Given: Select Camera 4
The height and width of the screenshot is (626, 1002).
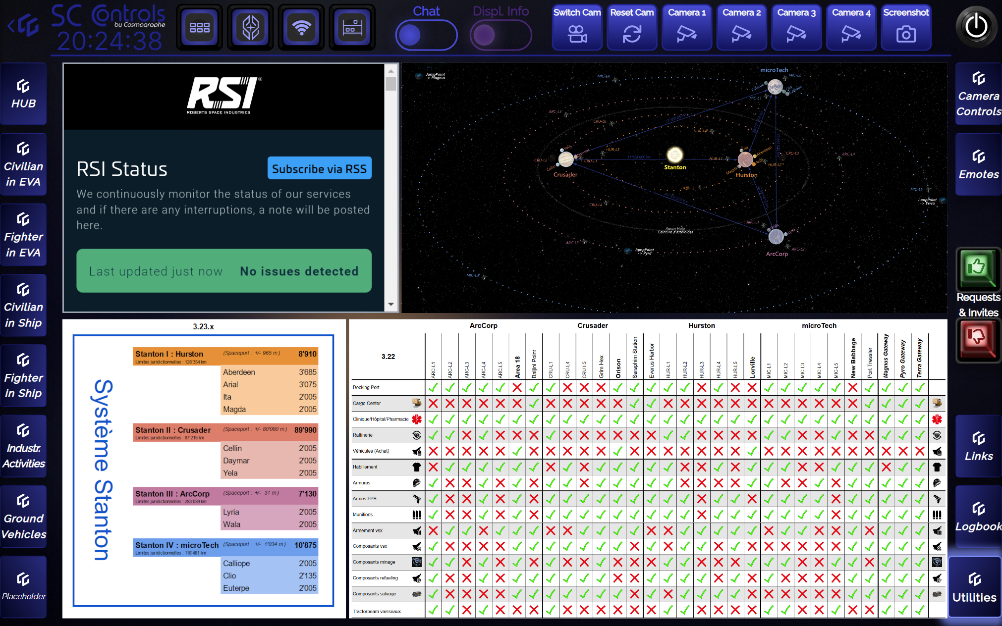Looking at the screenshot, I should 851,27.
